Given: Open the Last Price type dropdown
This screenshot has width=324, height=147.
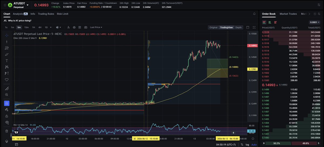Looking at the screenshot, I should pos(96,27).
